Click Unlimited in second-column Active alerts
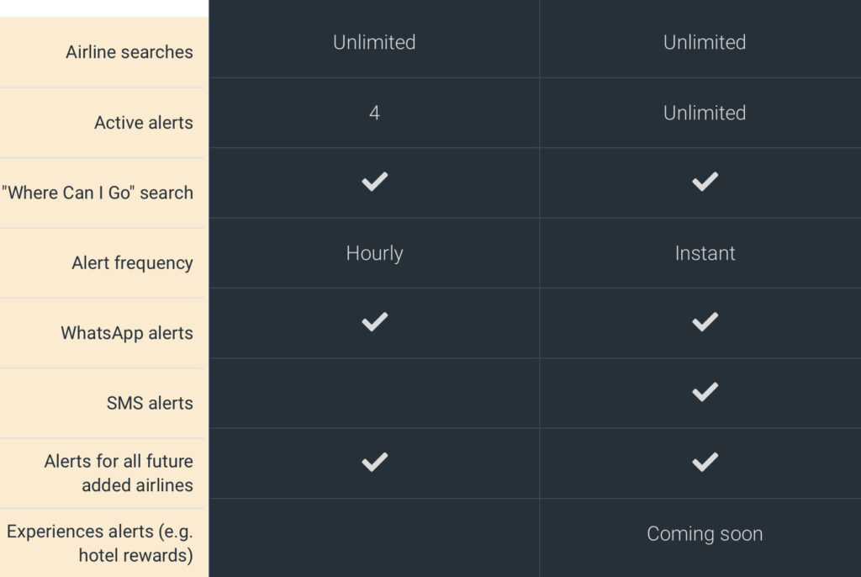The width and height of the screenshot is (861, 577). pyautogui.click(x=705, y=113)
